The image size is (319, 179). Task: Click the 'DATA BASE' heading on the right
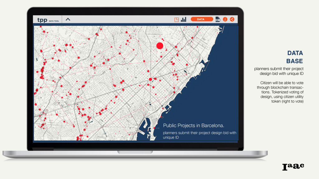pos(295,57)
